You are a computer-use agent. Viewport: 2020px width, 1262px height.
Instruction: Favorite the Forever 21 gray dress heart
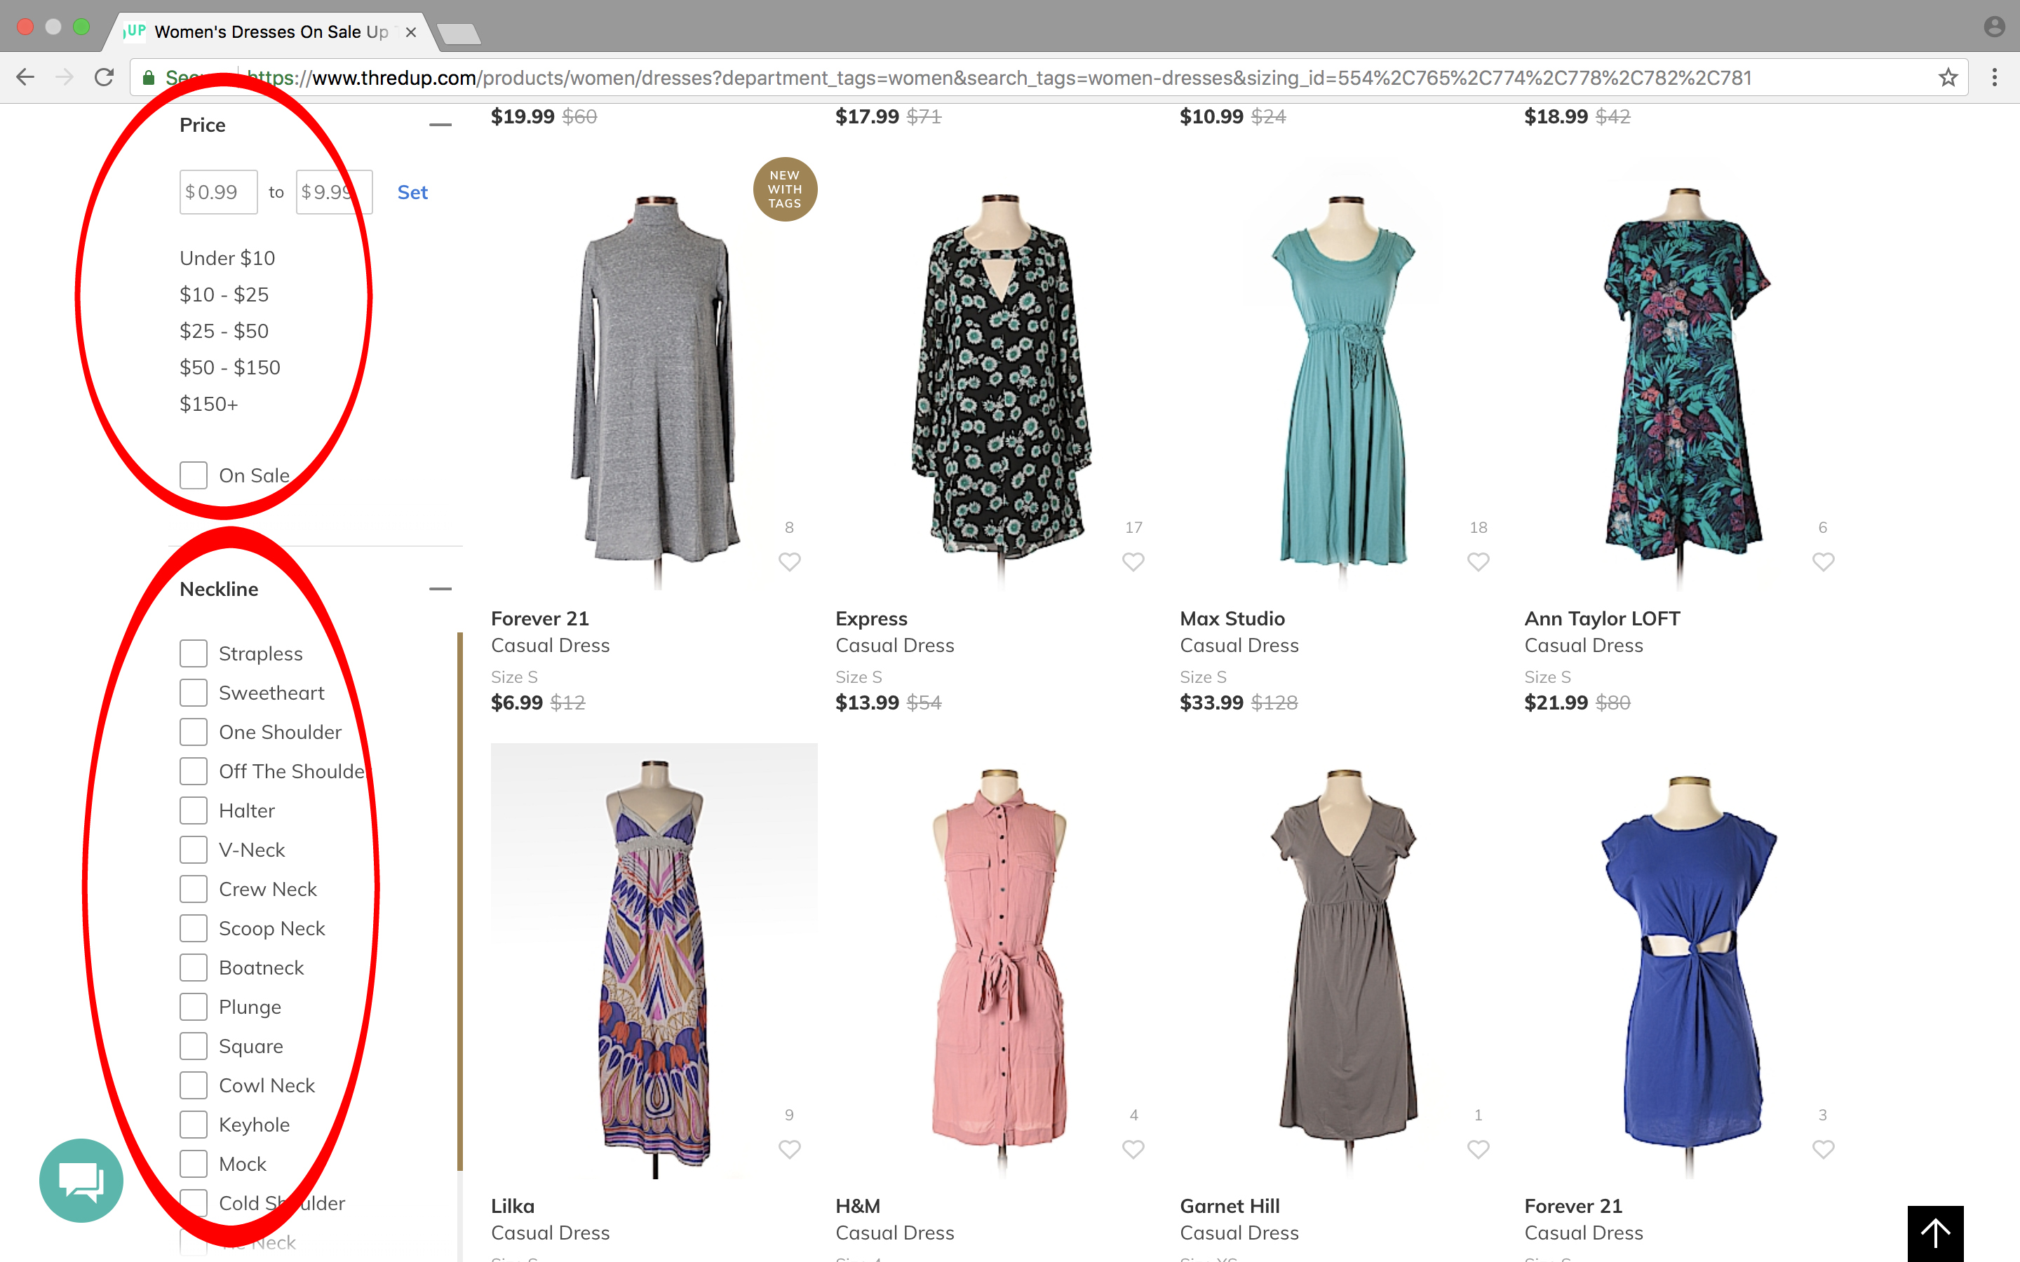tap(789, 562)
